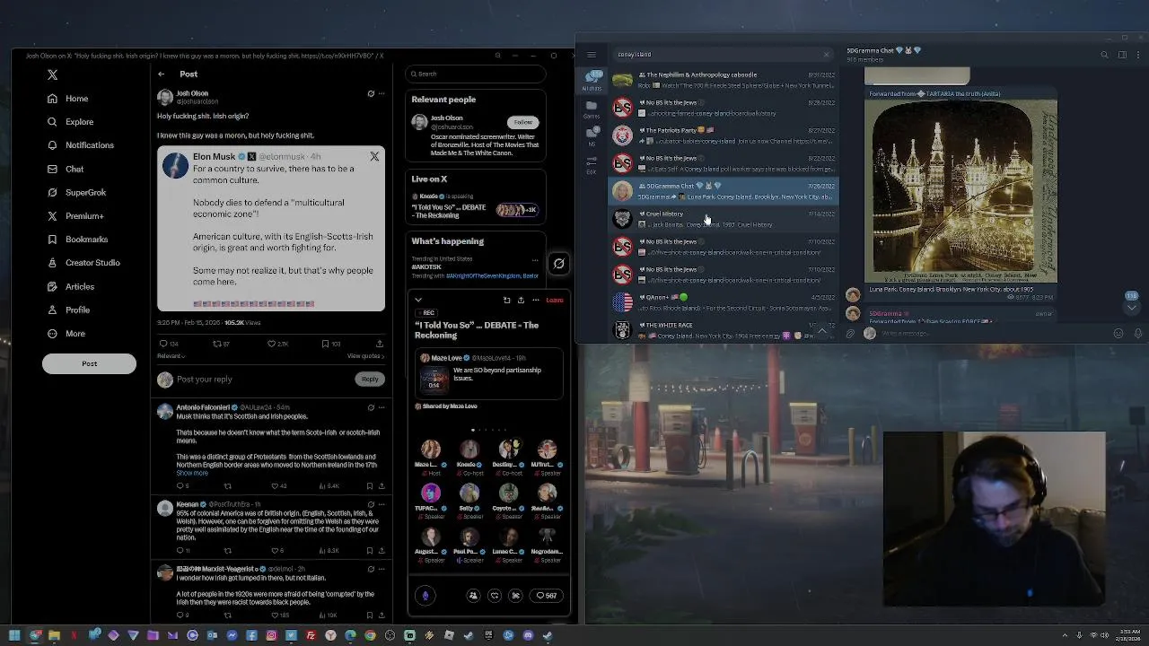Toggle Telegram chat side panel
The height and width of the screenshot is (646, 1149).
[1122, 55]
